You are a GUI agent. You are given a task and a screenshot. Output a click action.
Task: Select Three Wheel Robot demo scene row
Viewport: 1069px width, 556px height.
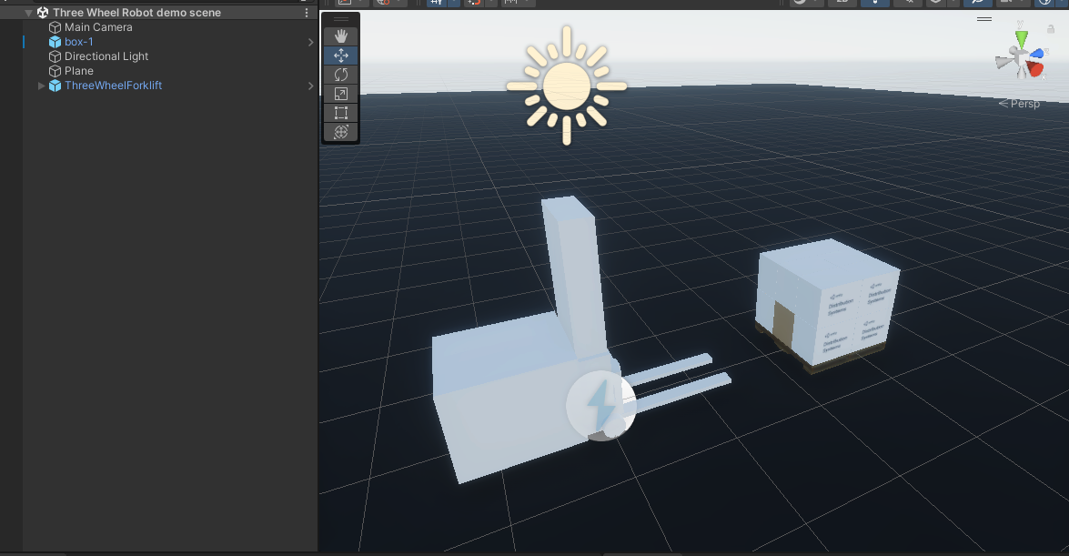click(x=159, y=13)
